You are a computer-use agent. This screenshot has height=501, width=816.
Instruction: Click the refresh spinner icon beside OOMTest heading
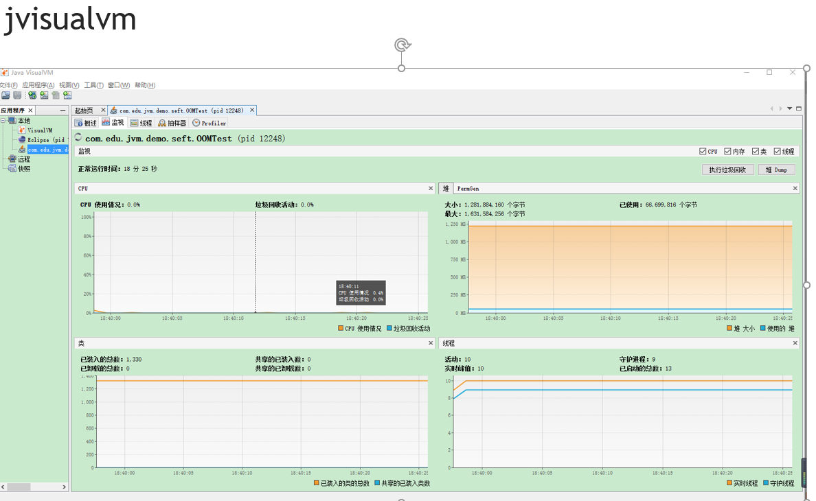(78, 137)
